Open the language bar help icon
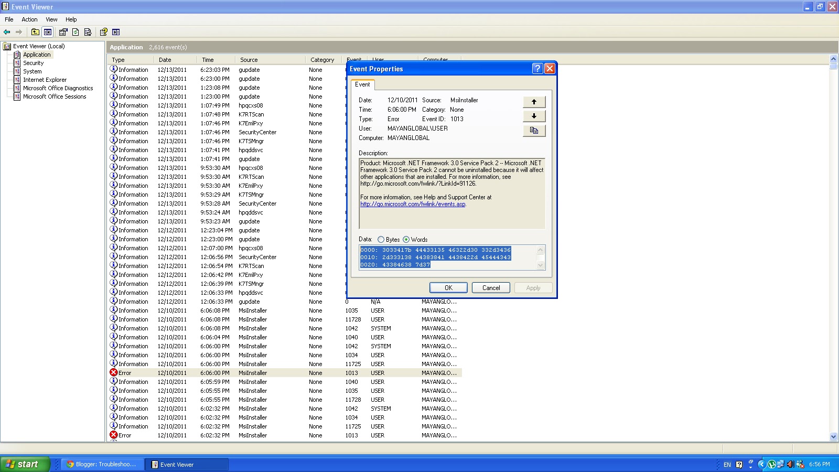The image size is (839, 472). click(739, 465)
